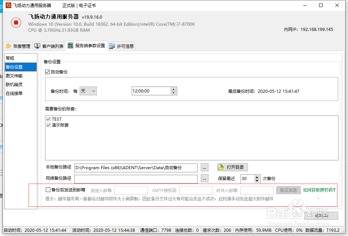Uncheck the TEST account for backup
Image resolution: width=348 pixels, height=236 pixels.
[48, 119]
